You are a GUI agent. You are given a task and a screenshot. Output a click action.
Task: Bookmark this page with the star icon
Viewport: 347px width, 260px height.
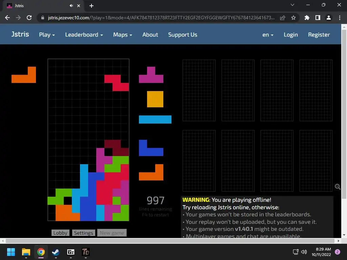click(293, 18)
